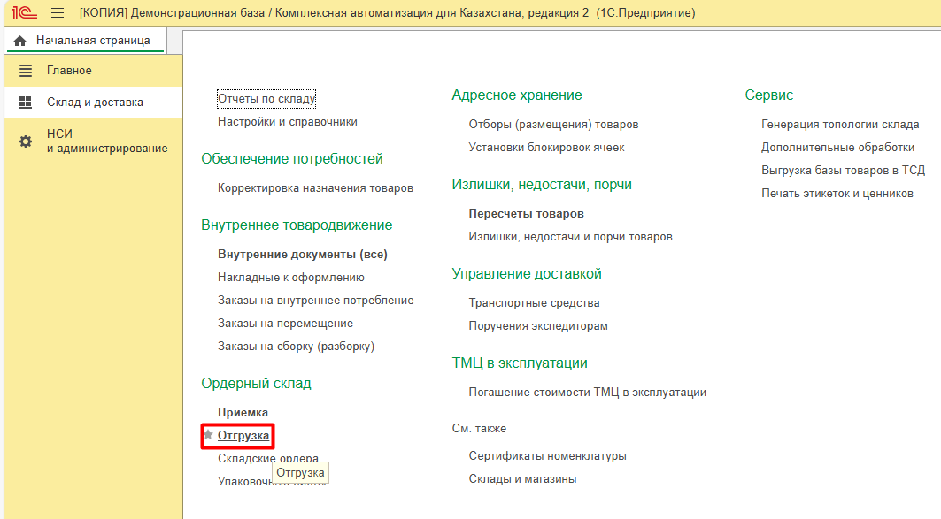Click the Адресное хранение heading

click(x=517, y=95)
